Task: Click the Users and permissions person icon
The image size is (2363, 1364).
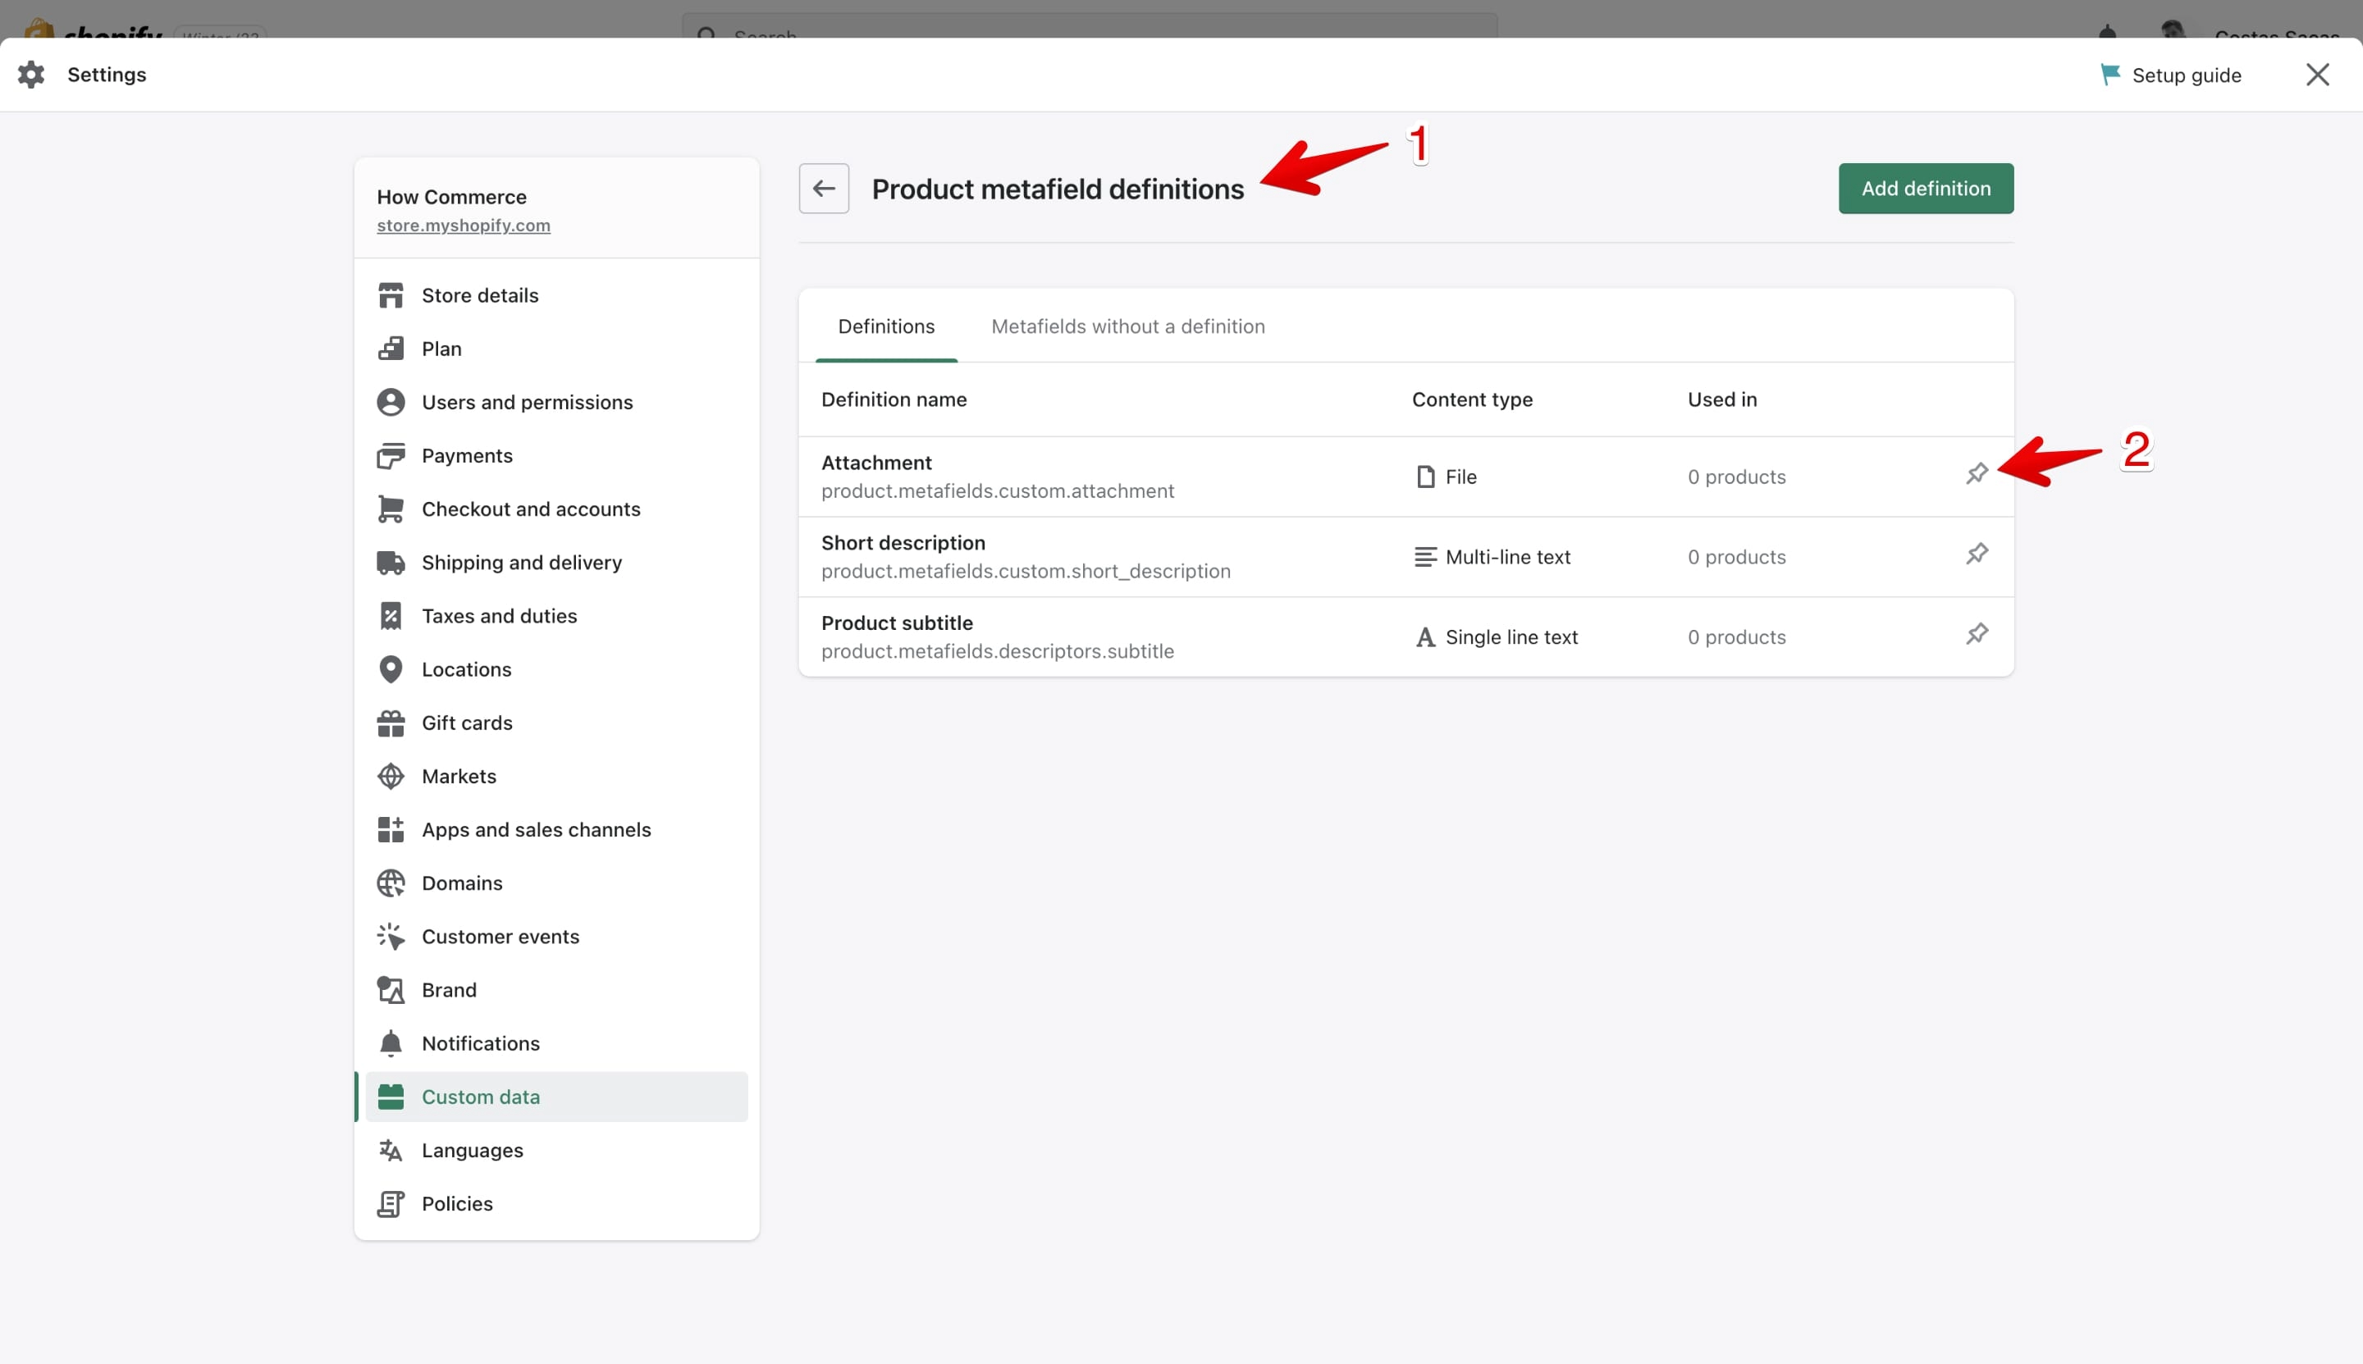Action: [x=391, y=402]
